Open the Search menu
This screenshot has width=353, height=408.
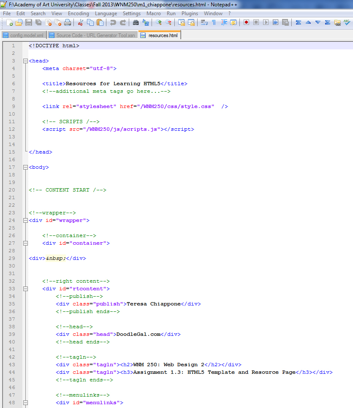(x=38, y=14)
